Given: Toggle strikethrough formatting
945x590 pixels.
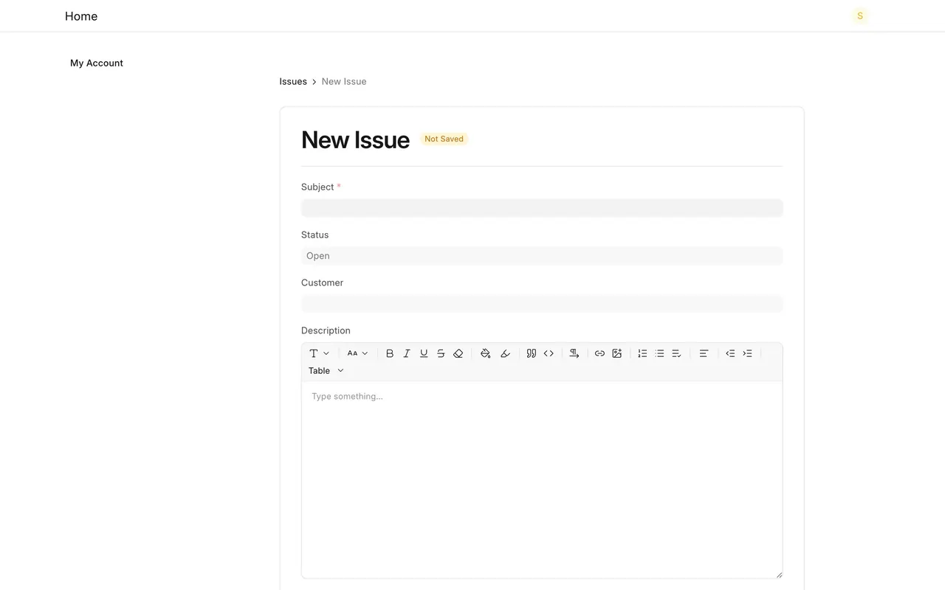Looking at the screenshot, I should [441, 353].
